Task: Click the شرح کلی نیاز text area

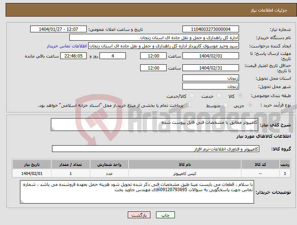Action: click(155, 125)
